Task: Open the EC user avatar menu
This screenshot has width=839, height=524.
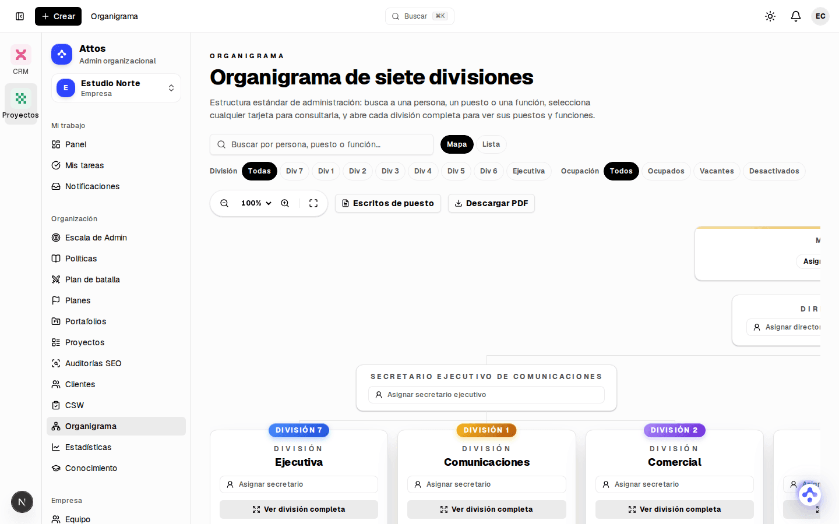Action: tap(820, 16)
